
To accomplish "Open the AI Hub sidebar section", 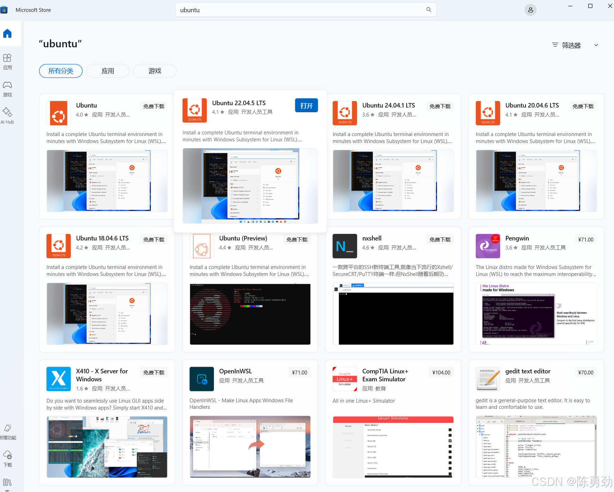I will tap(7, 116).
